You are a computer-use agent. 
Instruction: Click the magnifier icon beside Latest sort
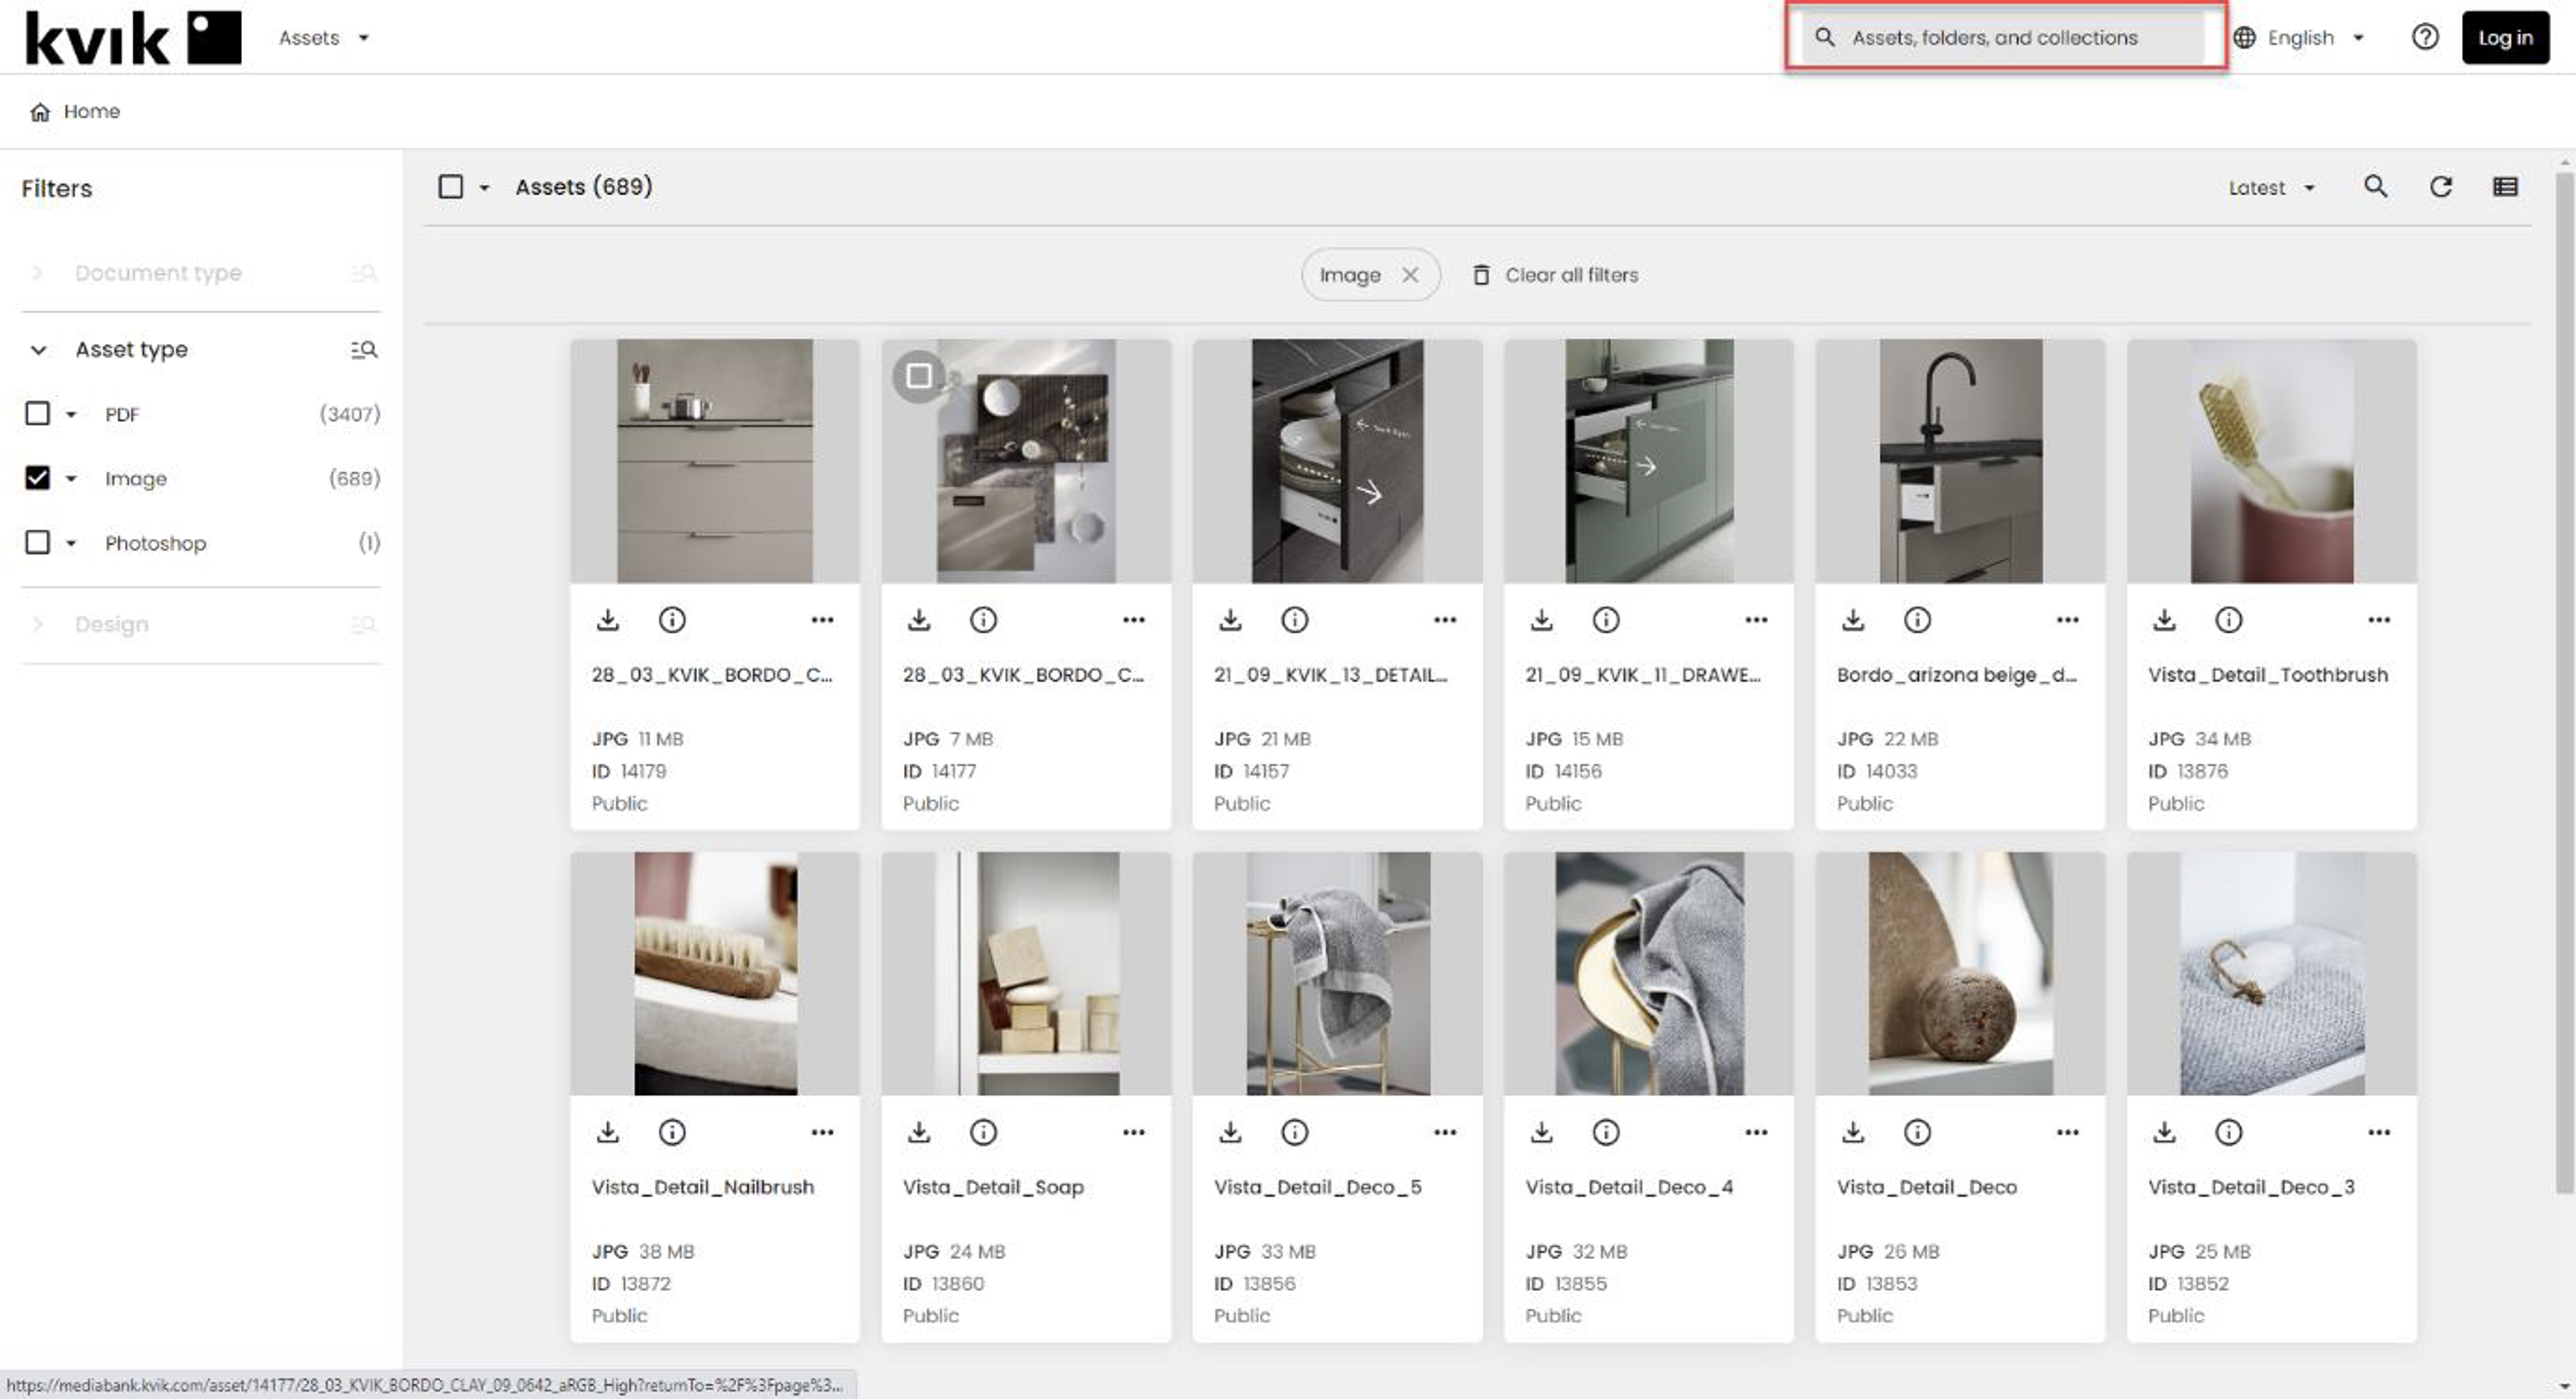pyautogui.click(x=2375, y=187)
